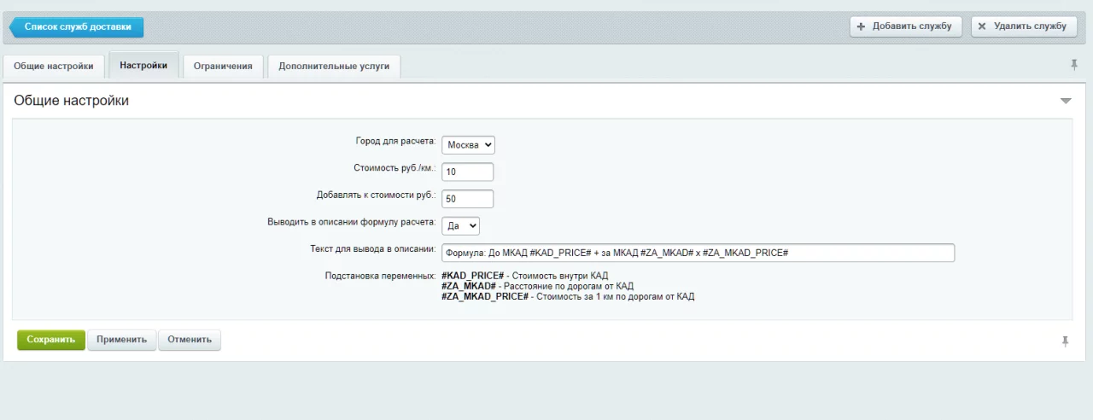Viewport: 1093px width, 420px height.
Task: Click the Общие настройки section heading
Action: (72, 101)
